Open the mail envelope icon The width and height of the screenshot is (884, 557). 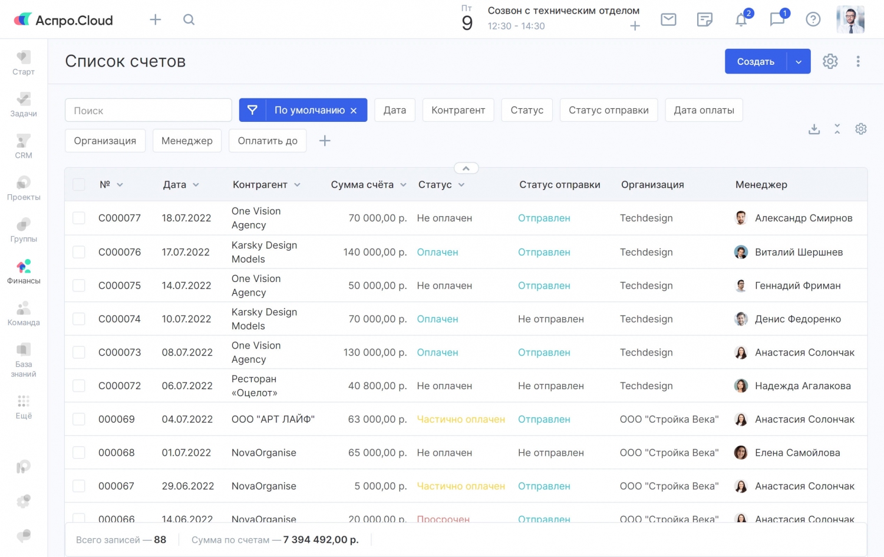668,19
